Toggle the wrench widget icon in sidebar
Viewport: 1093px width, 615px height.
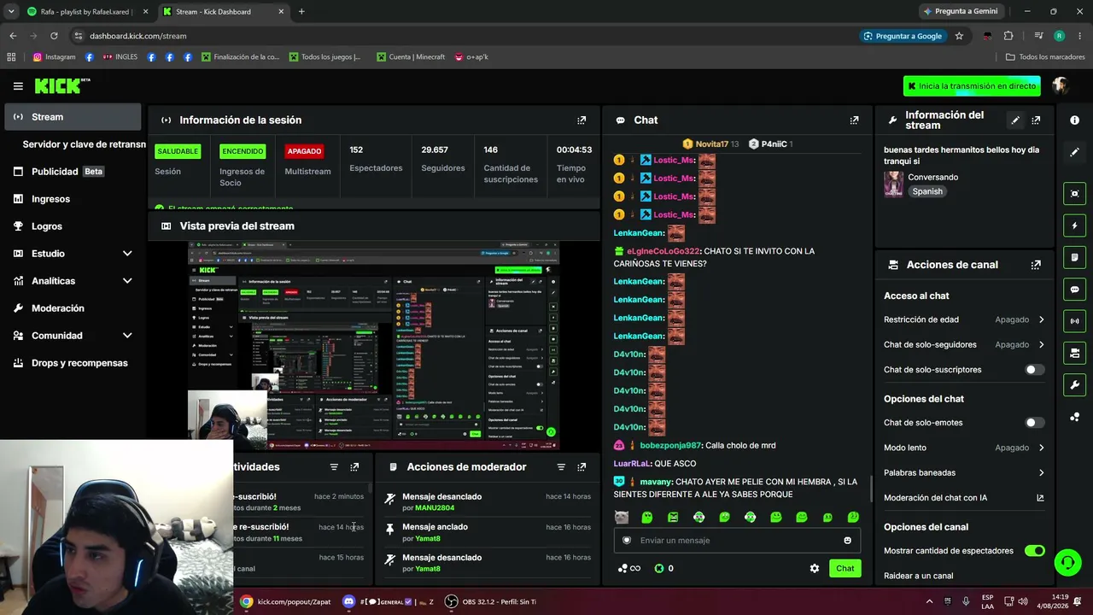[1074, 385]
